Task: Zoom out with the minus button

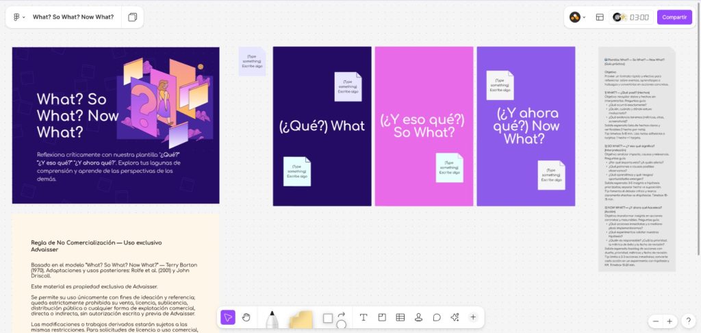Action: click(656, 321)
